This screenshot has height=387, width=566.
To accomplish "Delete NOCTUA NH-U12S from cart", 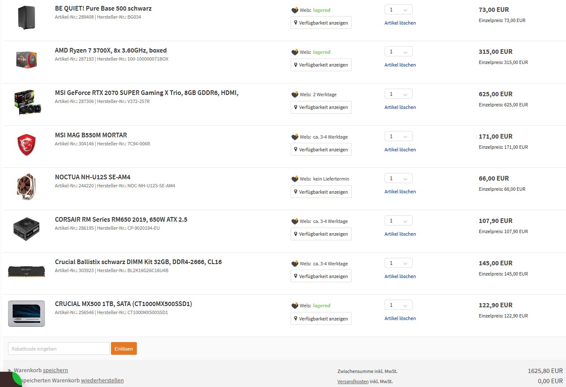I will [x=400, y=192].
